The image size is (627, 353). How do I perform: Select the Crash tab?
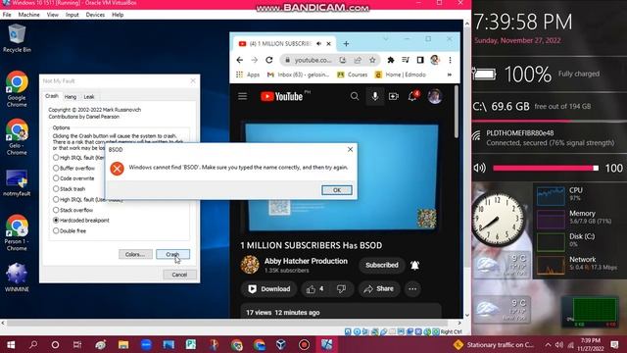pos(52,96)
